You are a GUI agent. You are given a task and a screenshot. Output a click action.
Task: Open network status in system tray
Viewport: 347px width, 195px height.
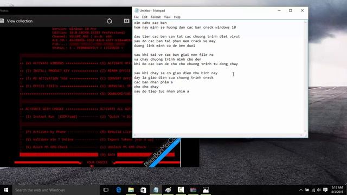[313, 190]
